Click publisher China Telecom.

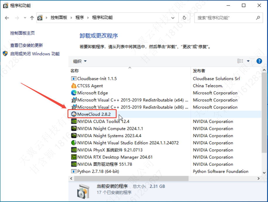[208, 86]
